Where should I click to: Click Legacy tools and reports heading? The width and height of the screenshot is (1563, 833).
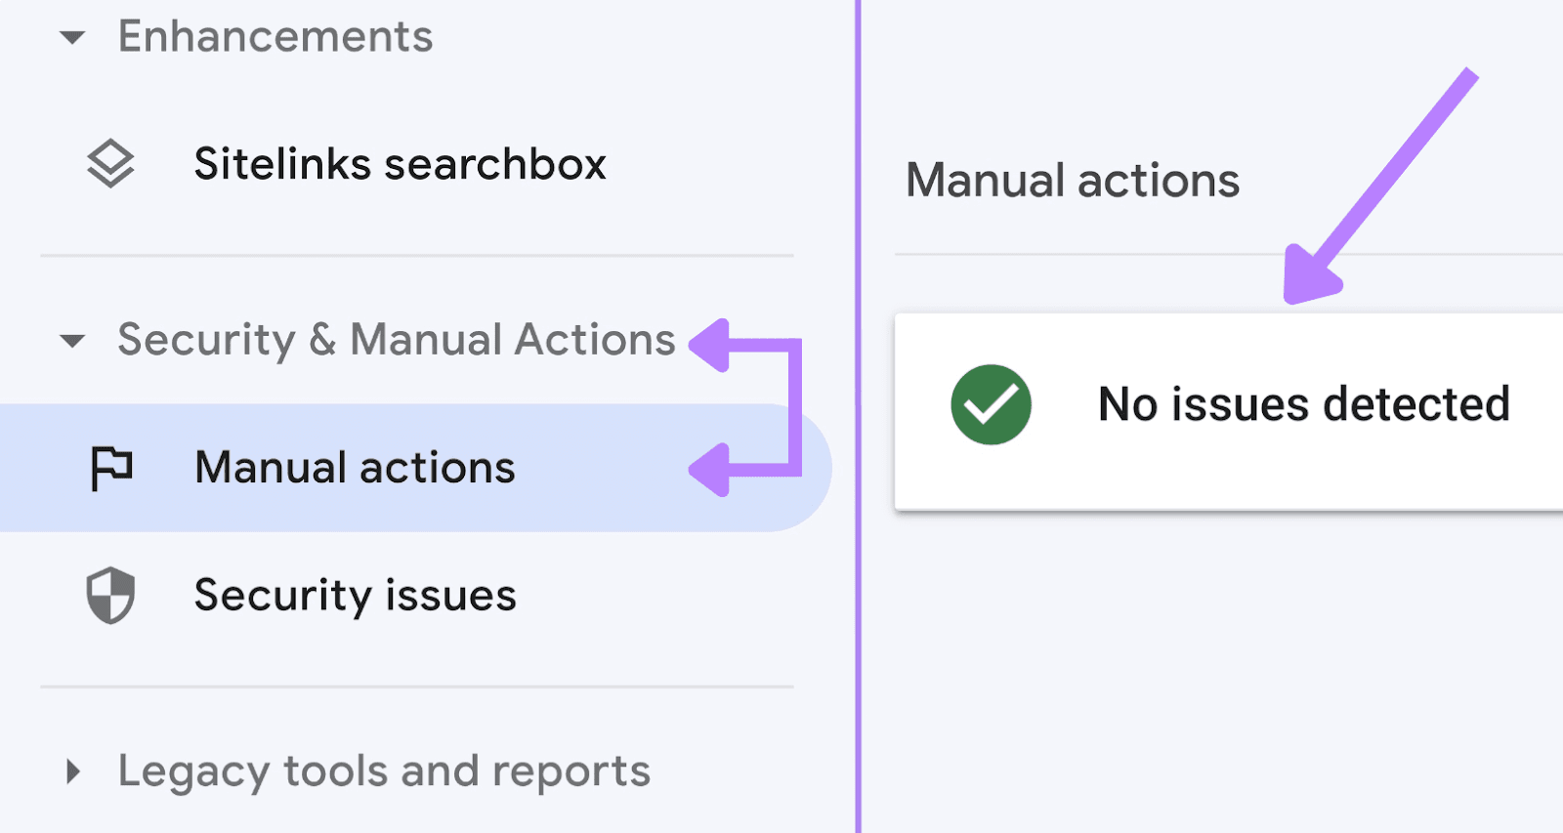(384, 771)
